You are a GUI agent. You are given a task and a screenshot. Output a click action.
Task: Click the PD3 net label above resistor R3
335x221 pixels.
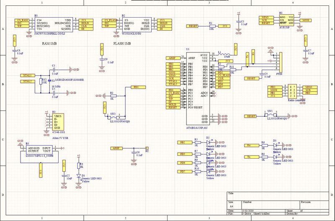point(135,87)
